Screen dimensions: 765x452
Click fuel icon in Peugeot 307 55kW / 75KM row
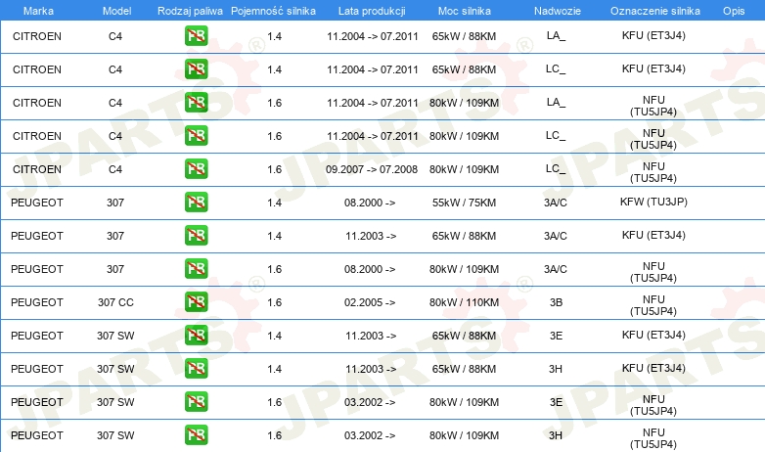click(196, 202)
